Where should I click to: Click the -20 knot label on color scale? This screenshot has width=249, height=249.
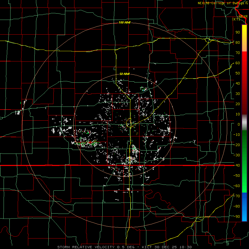point(237,145)
